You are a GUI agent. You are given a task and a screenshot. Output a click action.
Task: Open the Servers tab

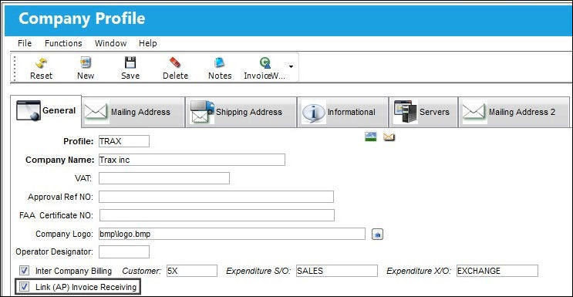[423, 113]
